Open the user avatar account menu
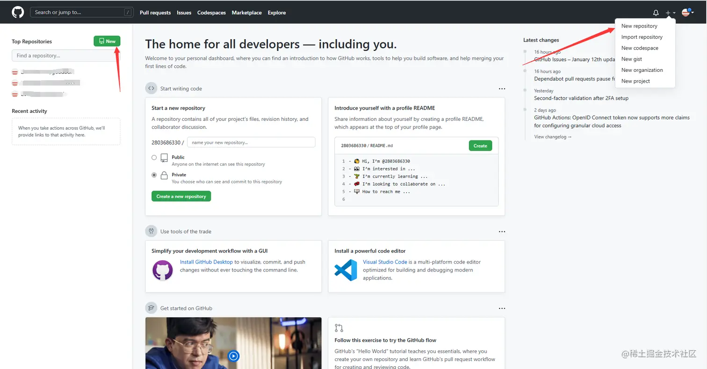Viewport: 707px width, 369px height. [x=687, y=13]
